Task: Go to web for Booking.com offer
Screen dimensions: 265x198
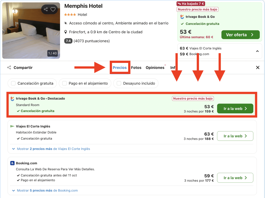Action: [235, 178]
